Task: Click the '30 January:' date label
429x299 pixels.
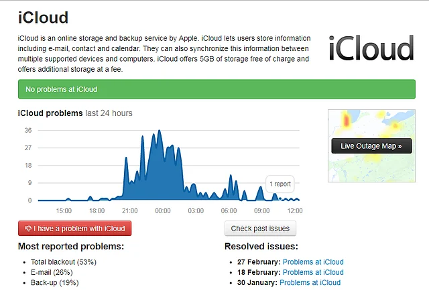Action: click(x=257, y=283)
